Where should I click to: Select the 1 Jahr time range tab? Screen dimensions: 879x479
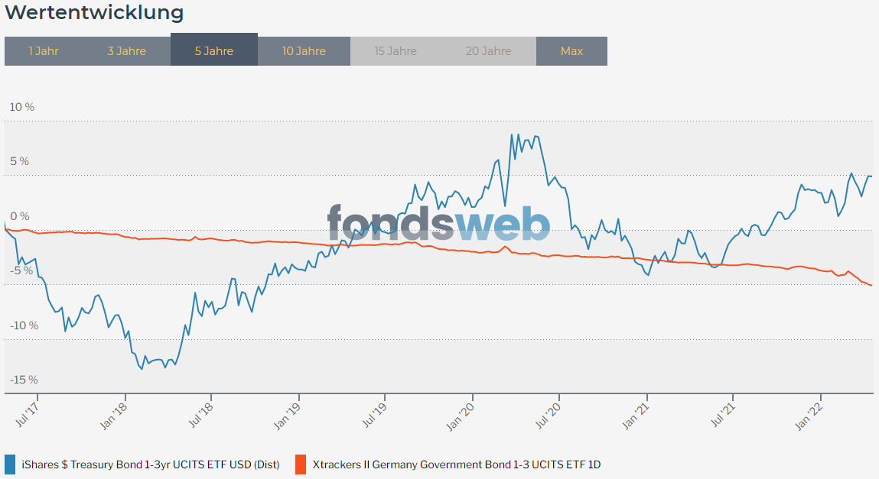[x=44, y=51]
